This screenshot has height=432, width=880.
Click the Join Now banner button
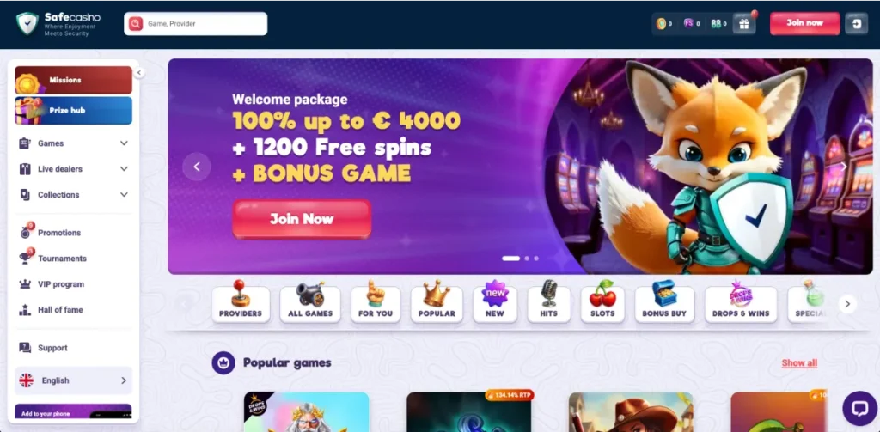coord(302,219)
